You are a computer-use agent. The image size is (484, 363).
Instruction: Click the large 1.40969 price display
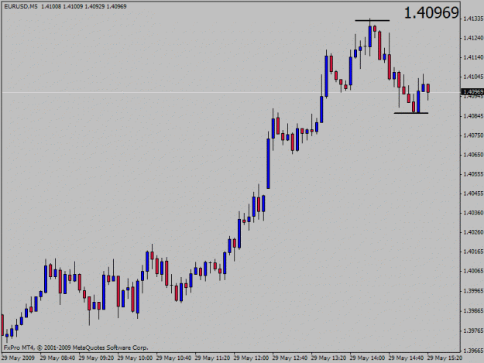tap(431, 13)
